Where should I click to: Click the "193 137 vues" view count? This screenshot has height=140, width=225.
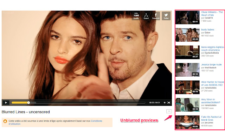207,71
